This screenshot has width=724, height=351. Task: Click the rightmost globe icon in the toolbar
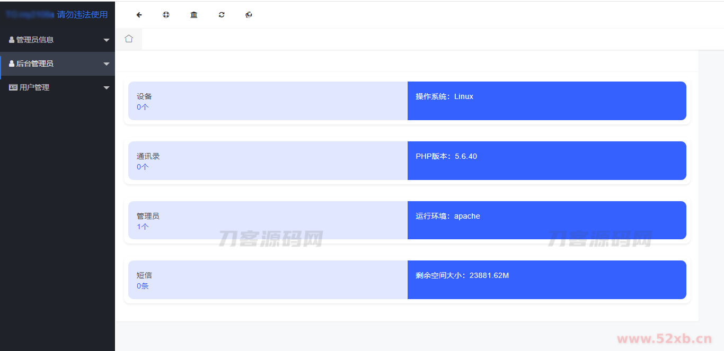coord(249,15)
